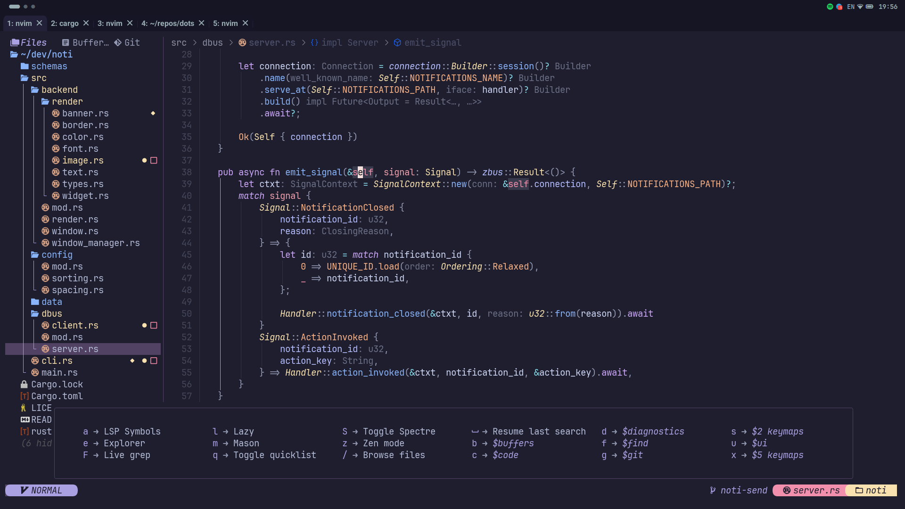The height and width of the screenshot is (509, 905).
Task: Click the markdown icon next to READ
Action: pyautogui.click(x=25, y=419)
